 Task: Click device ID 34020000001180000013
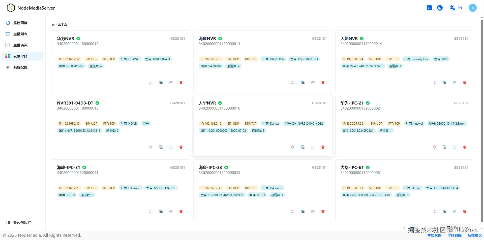pos(219,44)
